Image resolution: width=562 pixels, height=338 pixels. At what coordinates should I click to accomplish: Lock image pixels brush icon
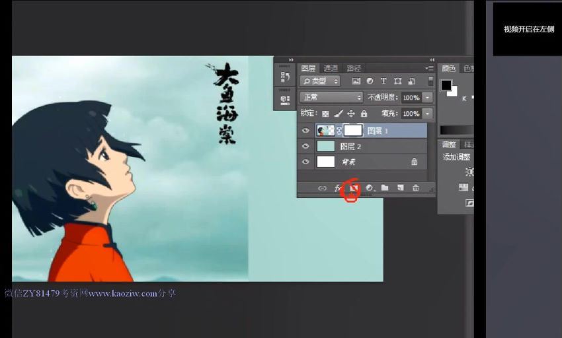pos(338,114)
